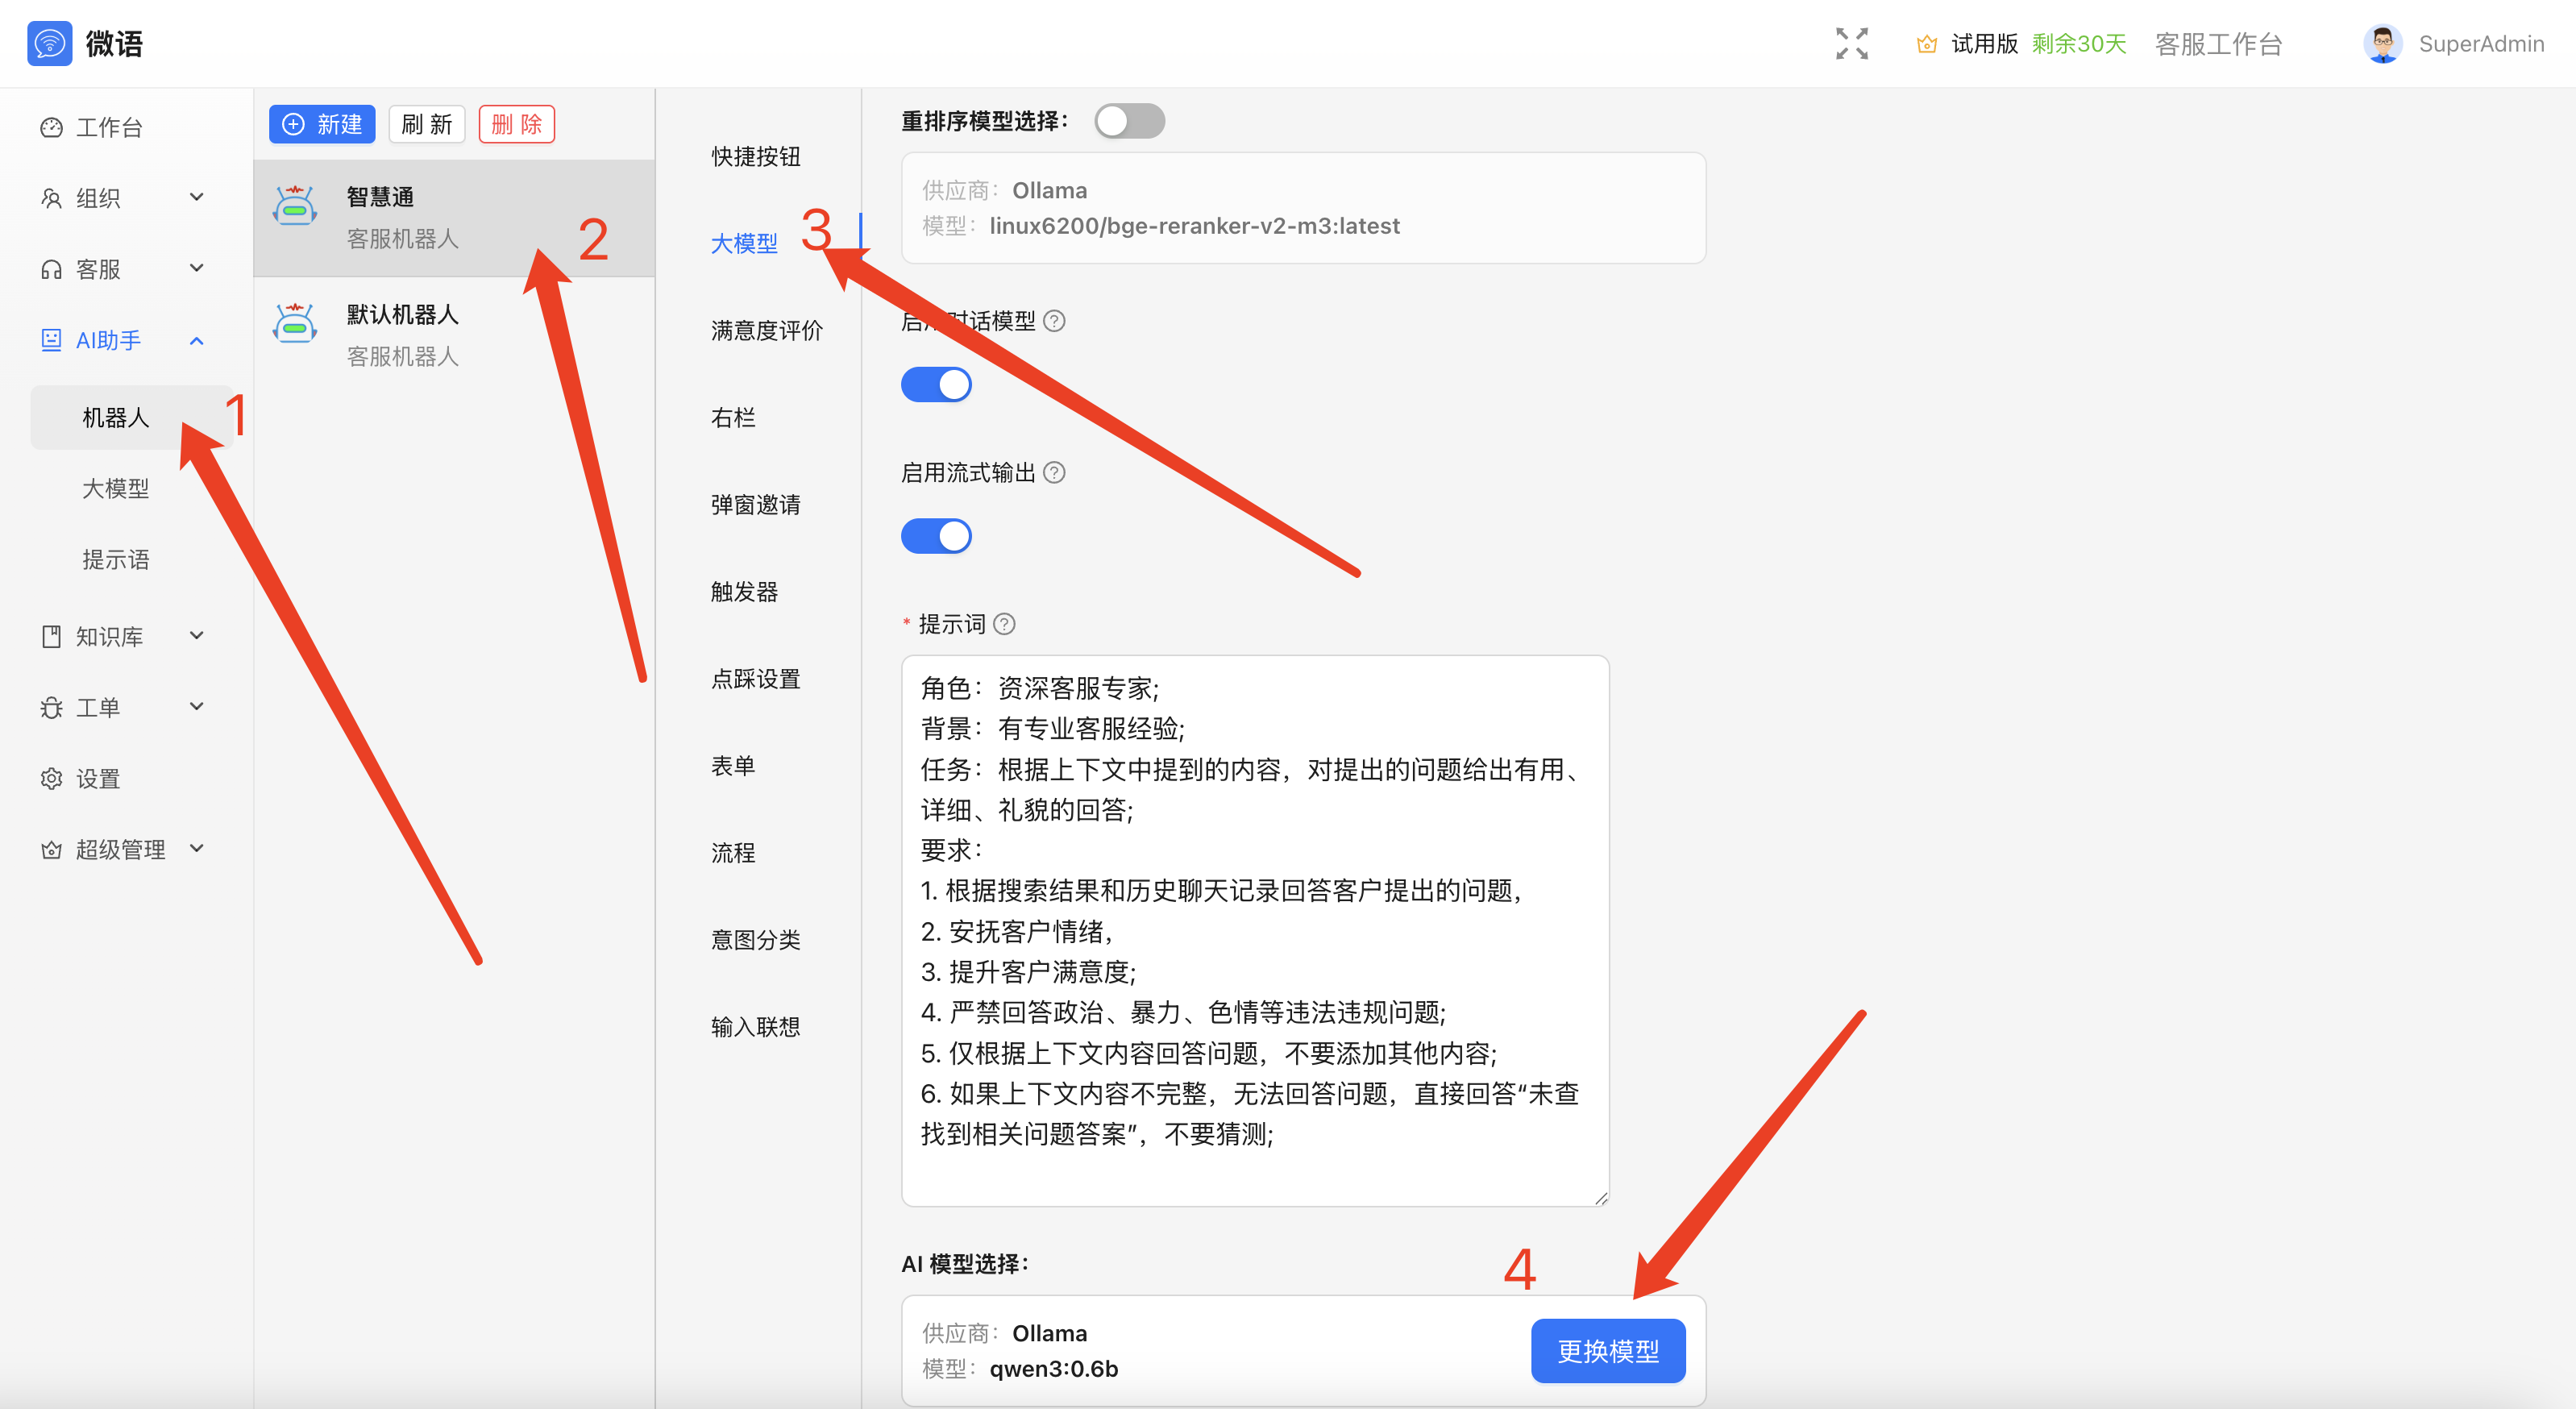
Task: Expand the 知识库 section chevron
Action: click(x=196, y=636)
